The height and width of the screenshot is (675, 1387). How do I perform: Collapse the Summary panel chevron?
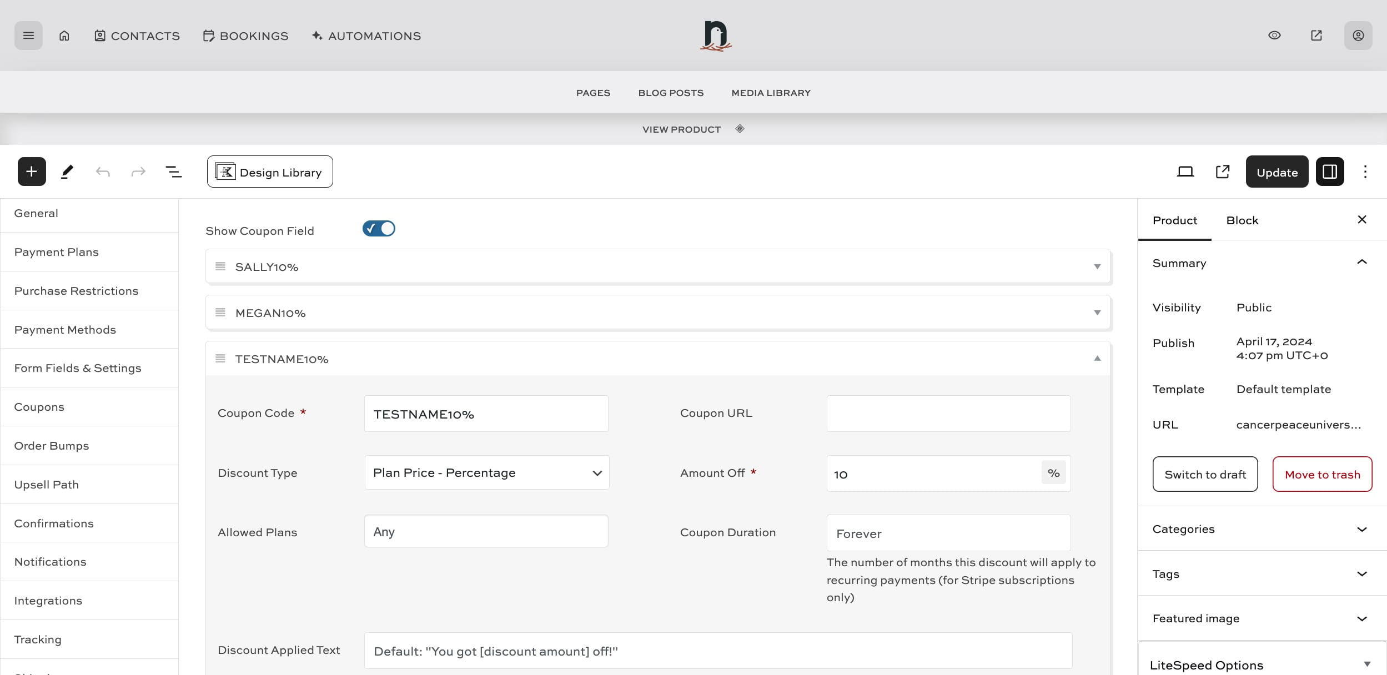coord(1361,263)
